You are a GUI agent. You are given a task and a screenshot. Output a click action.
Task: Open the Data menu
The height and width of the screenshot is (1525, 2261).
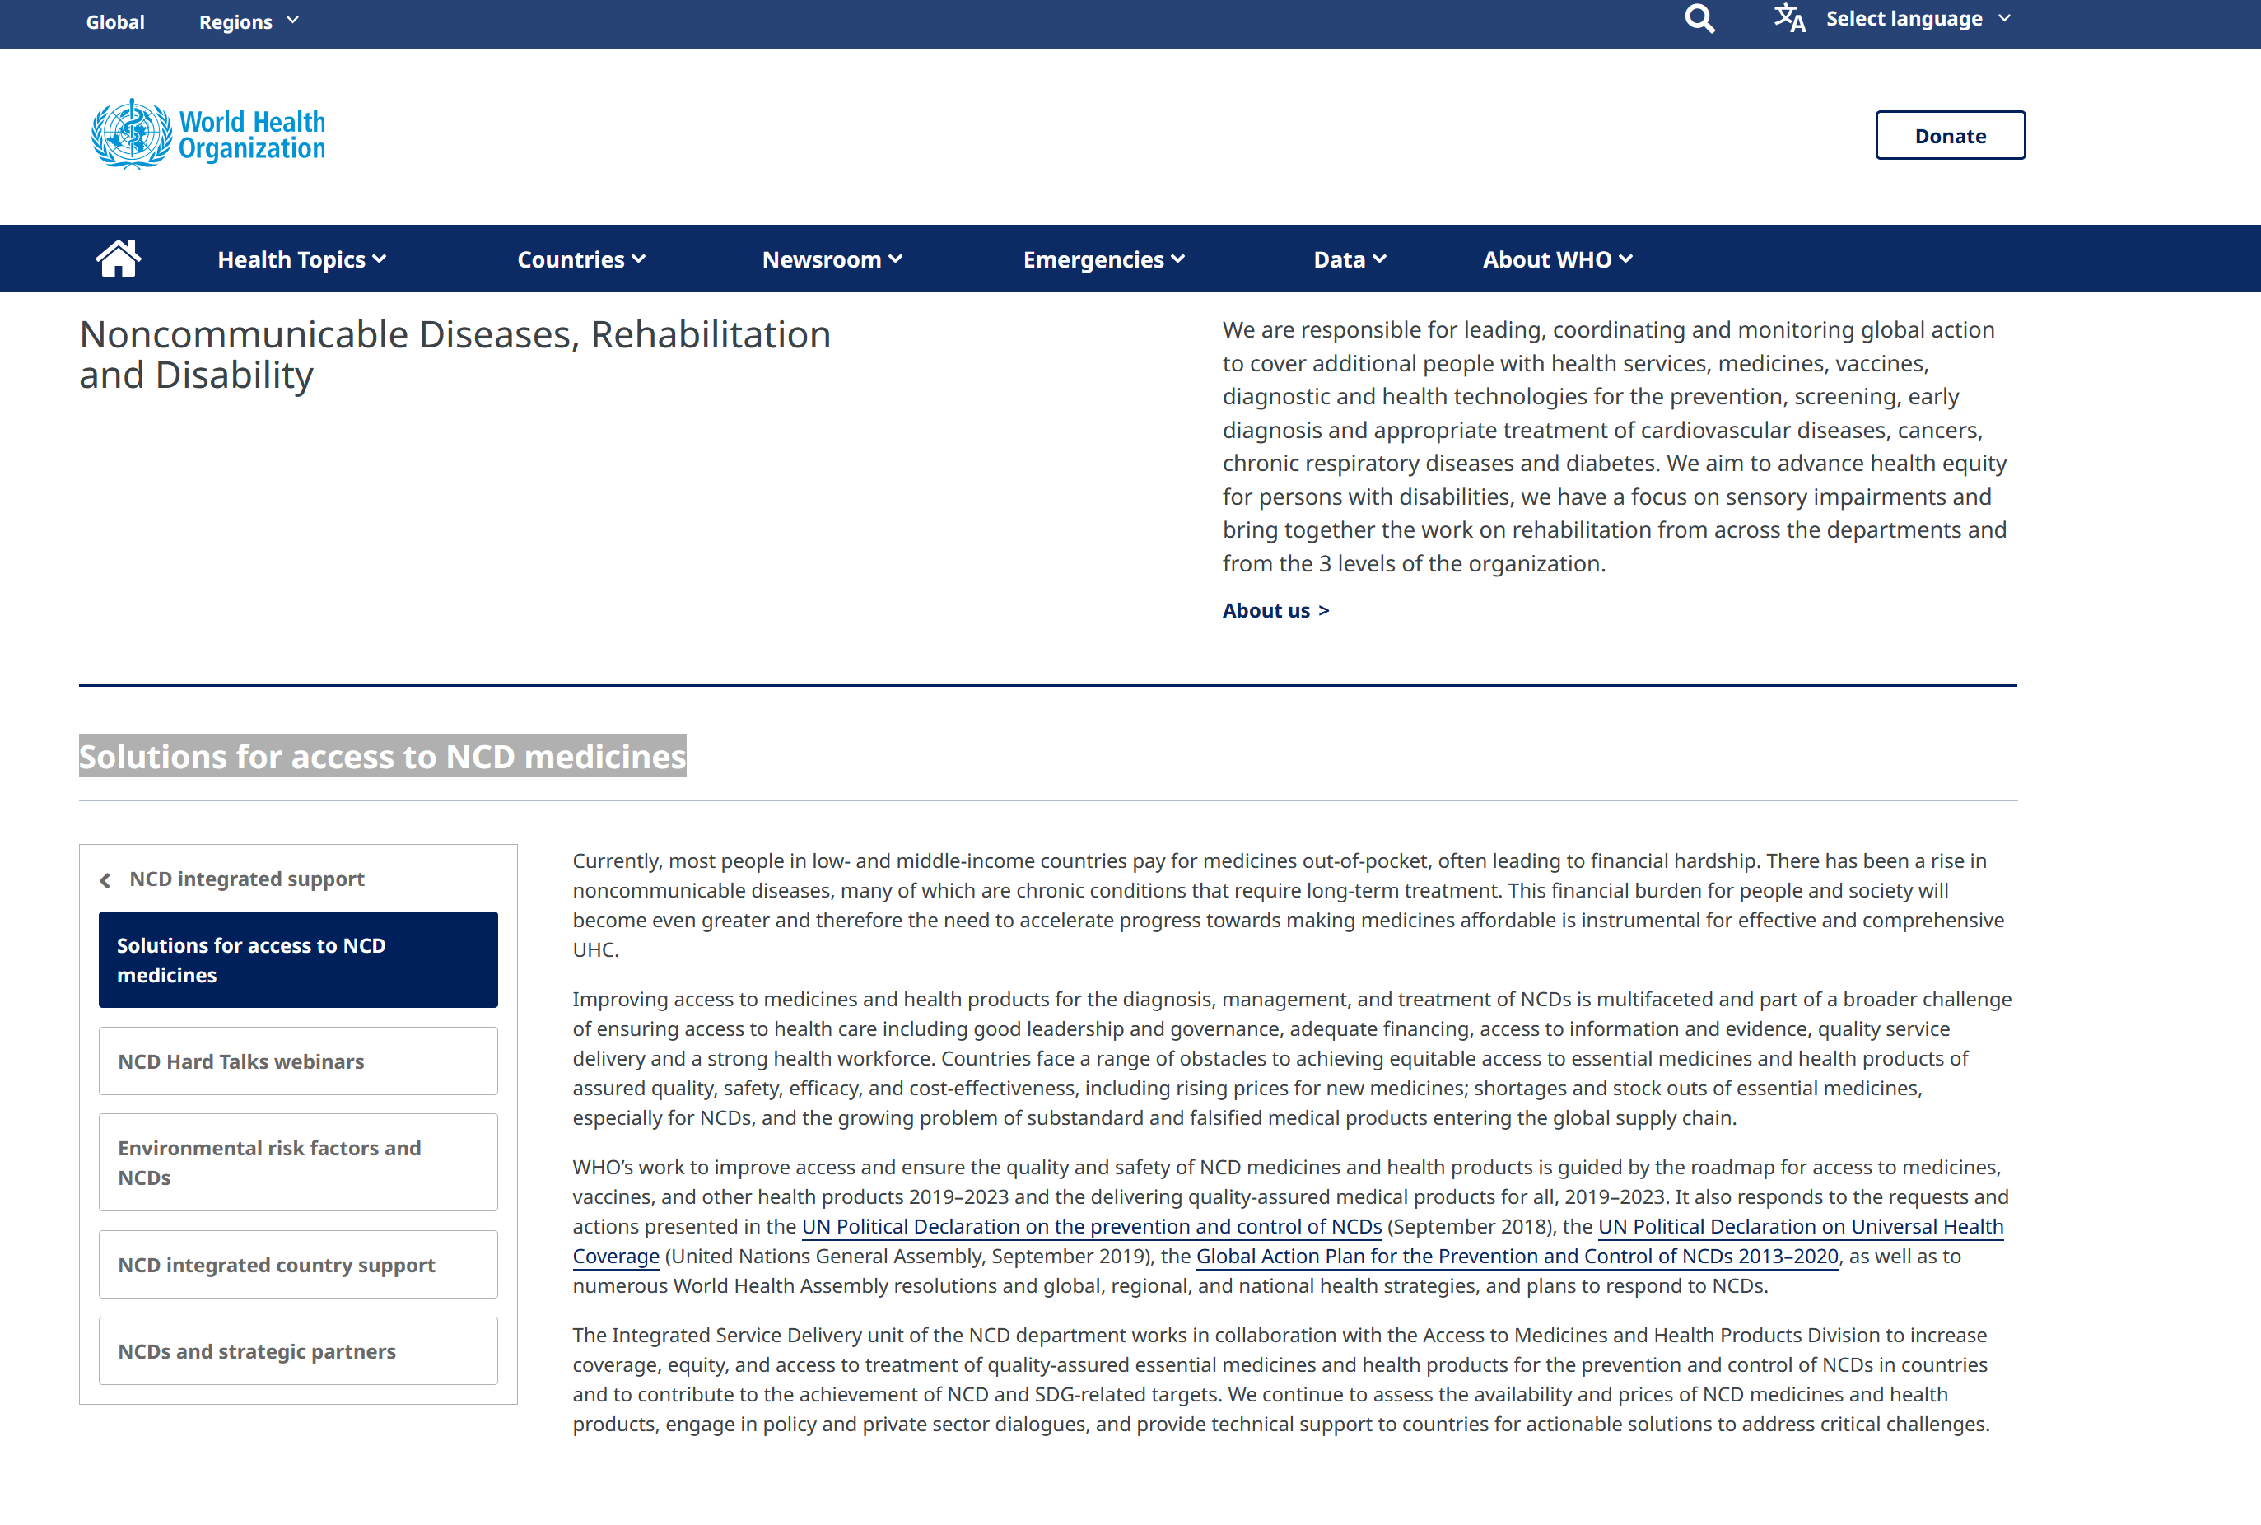(1349, 259)
